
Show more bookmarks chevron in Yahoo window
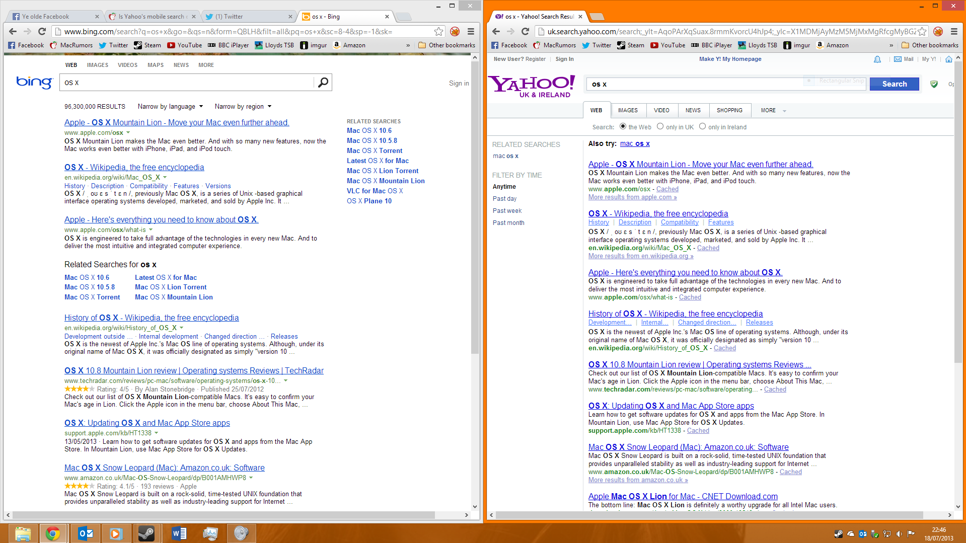891,45
